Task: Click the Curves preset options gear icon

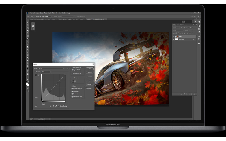Action: [x=68, y=69]
